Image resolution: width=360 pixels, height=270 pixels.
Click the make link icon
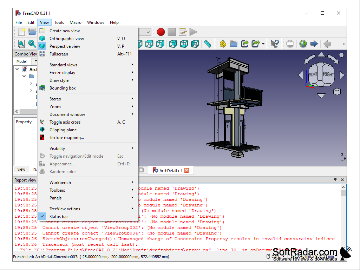tap(245, 44)
